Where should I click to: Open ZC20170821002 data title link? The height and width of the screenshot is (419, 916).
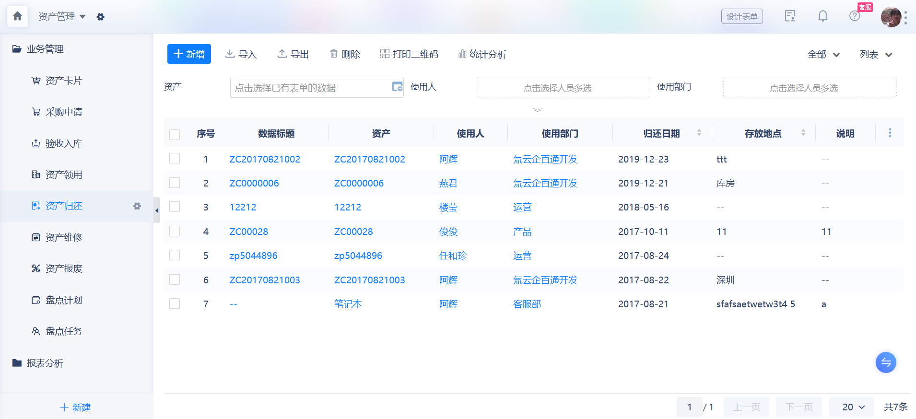click(265, 159)
